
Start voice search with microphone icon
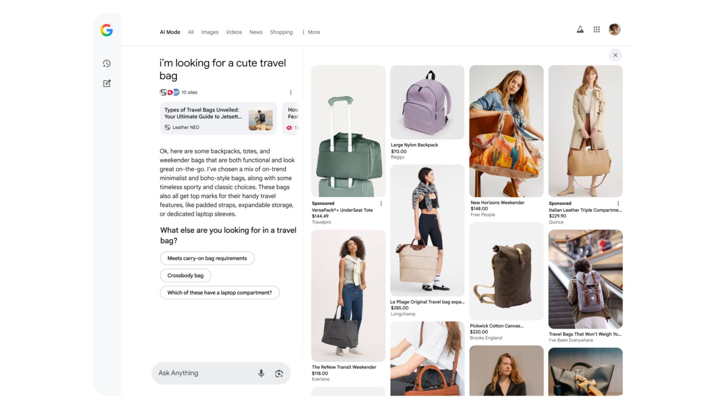261,373
